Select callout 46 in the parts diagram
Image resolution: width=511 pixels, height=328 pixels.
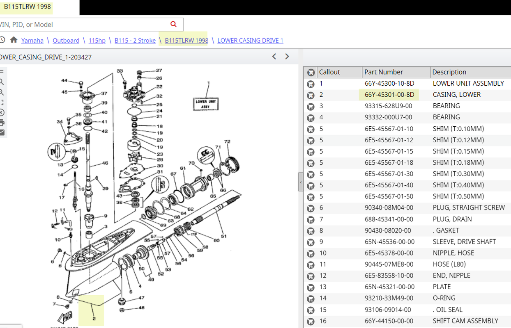pos(105,163)
